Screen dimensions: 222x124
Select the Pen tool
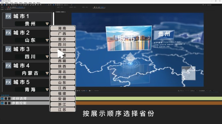(x=26, y=5)
